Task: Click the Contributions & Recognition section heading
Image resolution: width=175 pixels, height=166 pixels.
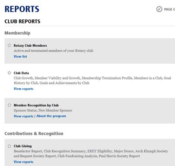Action: (x=34, y=134)
